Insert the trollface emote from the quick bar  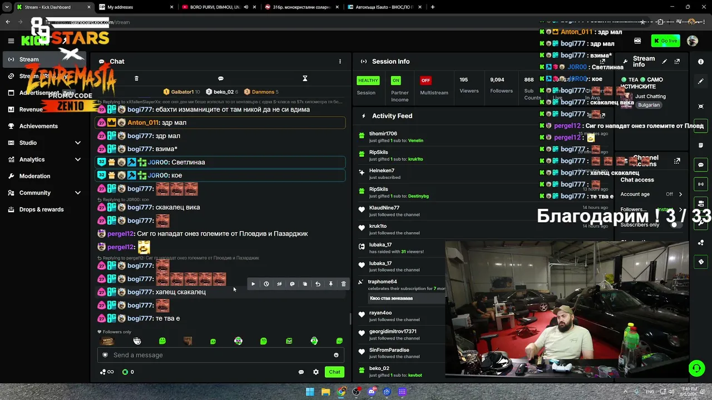click(x=137, y=341)
